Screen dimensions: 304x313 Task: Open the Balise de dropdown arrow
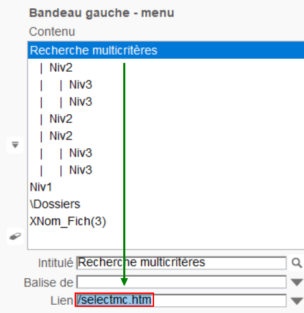[296, 282]
